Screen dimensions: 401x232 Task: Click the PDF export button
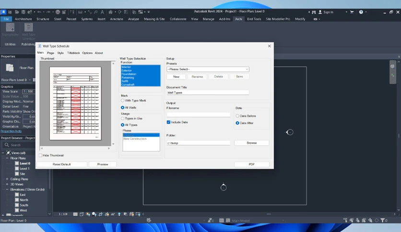[x=252, y=164]
